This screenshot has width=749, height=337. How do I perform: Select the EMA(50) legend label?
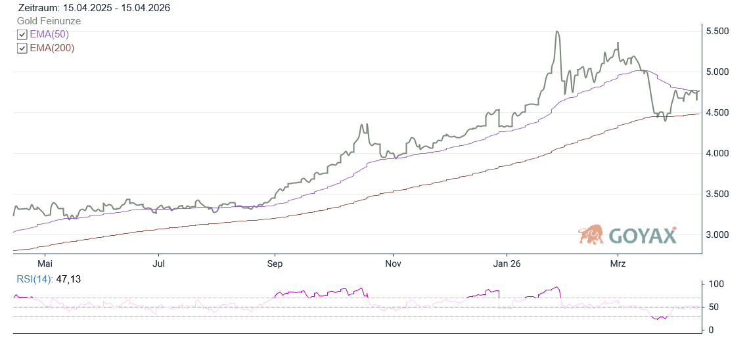coord(49,34)
